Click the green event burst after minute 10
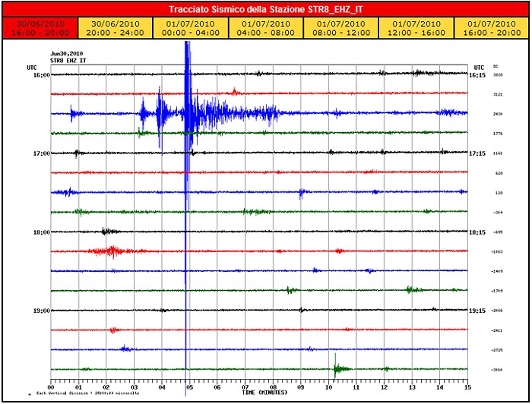 pos(339,369)
